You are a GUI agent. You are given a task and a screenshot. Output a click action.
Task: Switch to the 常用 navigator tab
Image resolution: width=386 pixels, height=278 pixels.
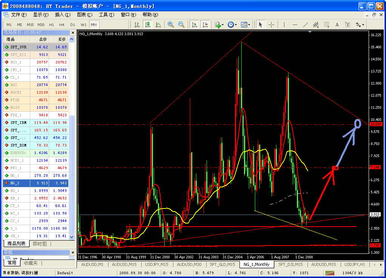(x=12, y=263)
